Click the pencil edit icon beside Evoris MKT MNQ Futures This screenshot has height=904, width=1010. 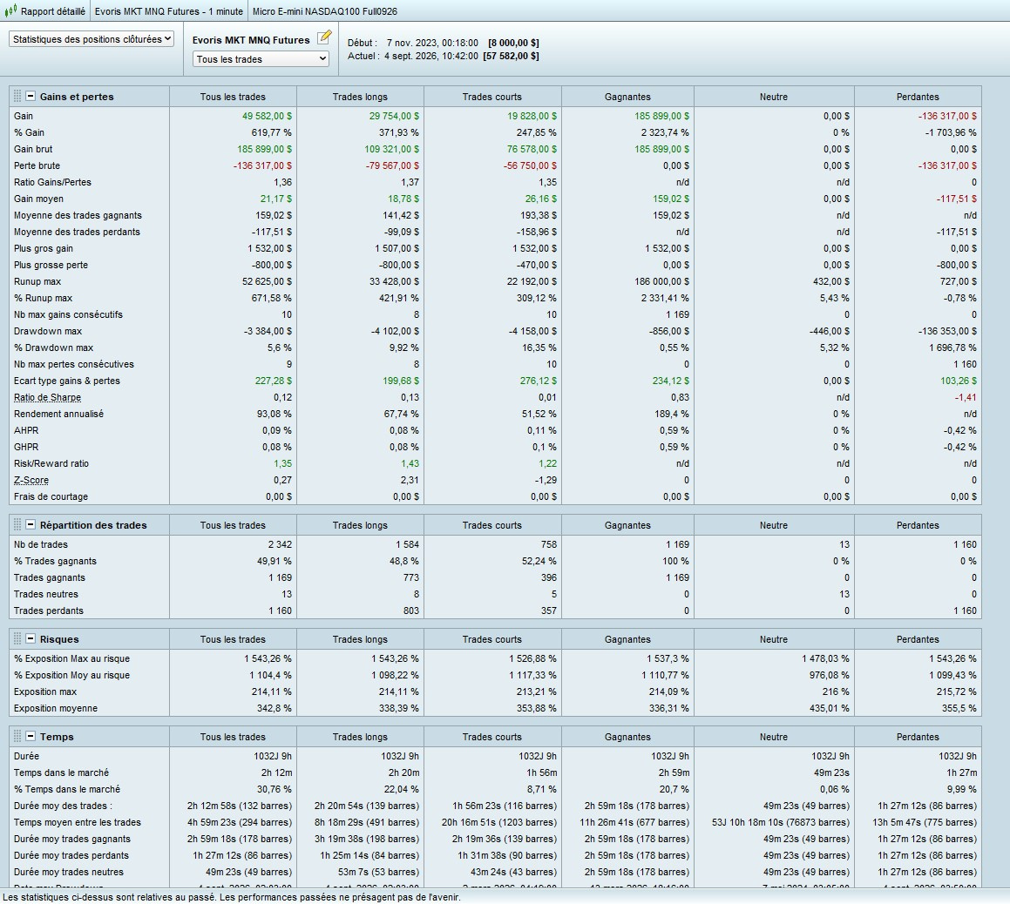(325, 37)
